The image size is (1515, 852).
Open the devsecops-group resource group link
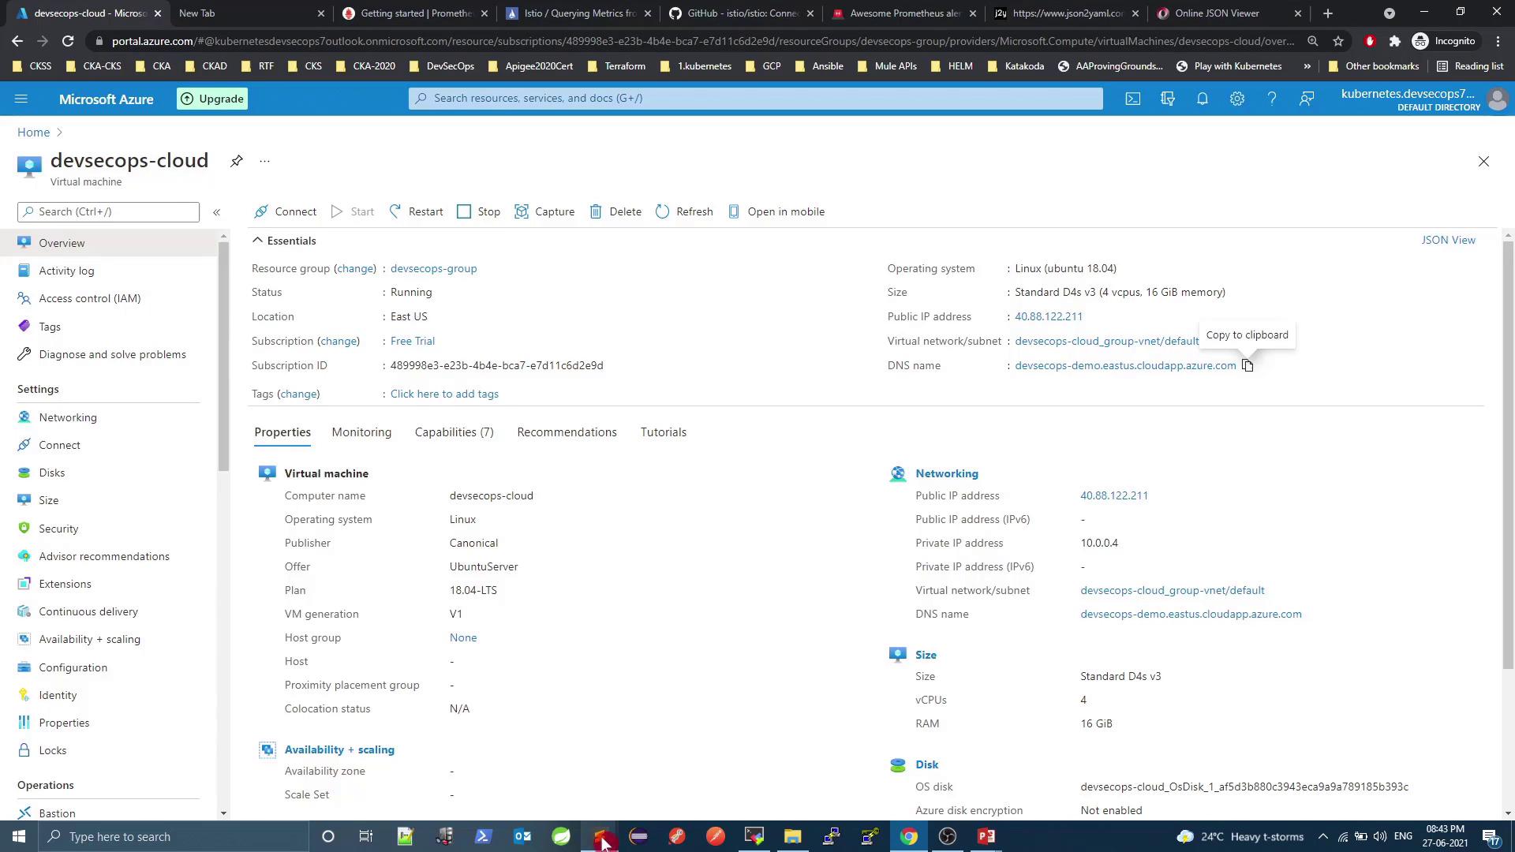pos(433,268)
